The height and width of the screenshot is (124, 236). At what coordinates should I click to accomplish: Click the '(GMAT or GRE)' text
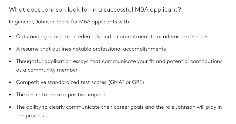click(126, 82)
